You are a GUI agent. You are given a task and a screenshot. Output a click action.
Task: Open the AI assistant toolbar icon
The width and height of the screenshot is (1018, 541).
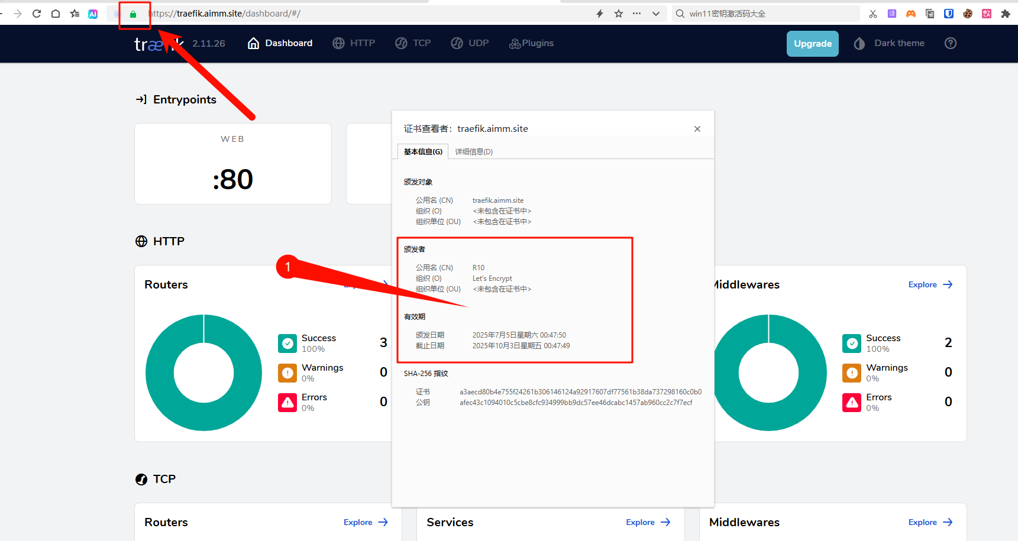pyautogui.click(x=93, y=14)
